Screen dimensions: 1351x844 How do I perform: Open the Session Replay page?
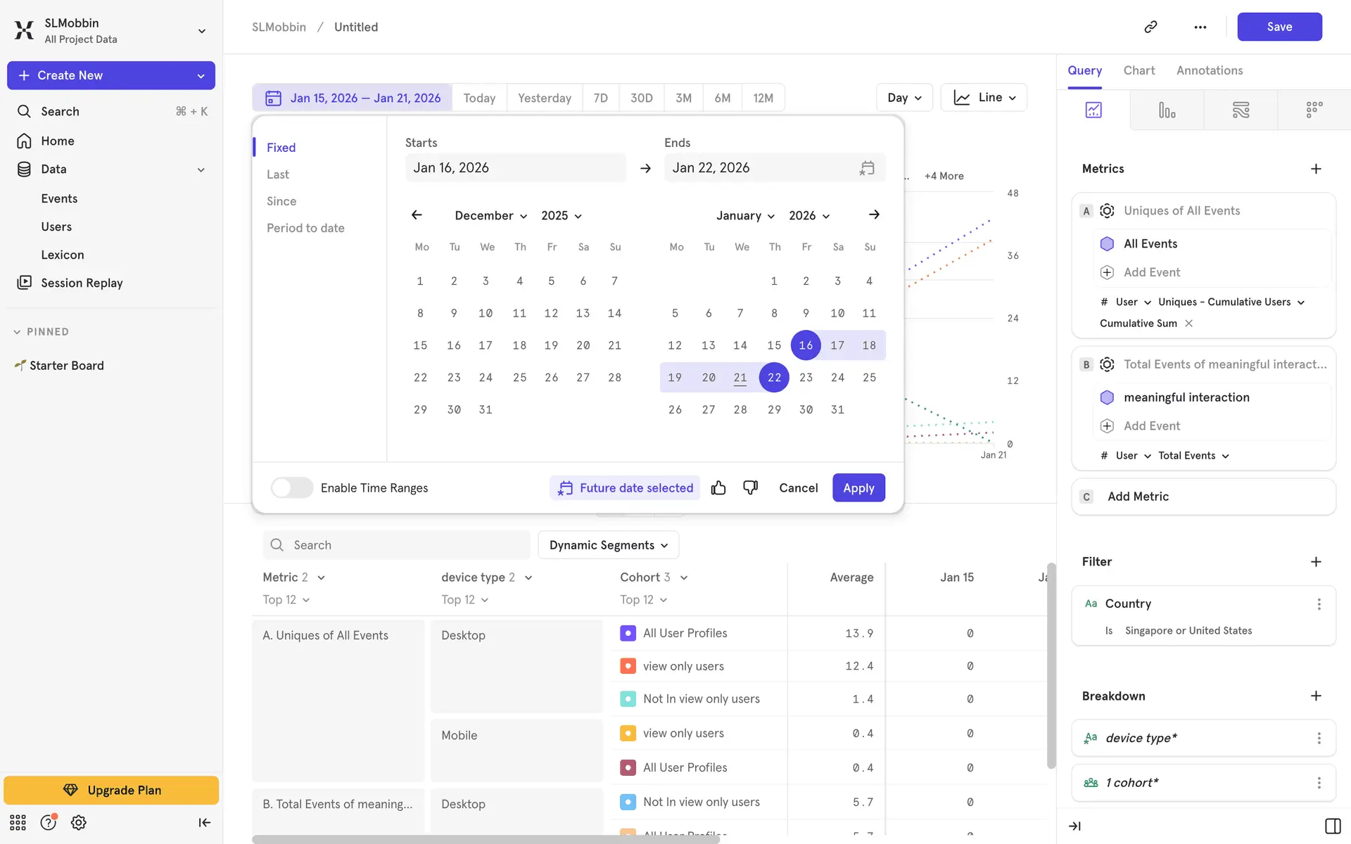[82, 283]
